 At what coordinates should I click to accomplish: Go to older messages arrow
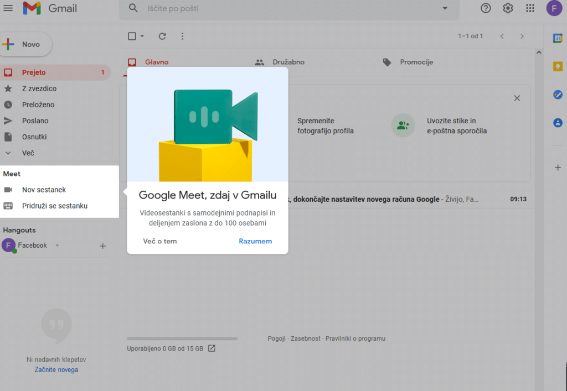pyautogui.click(x=522, y=36)
